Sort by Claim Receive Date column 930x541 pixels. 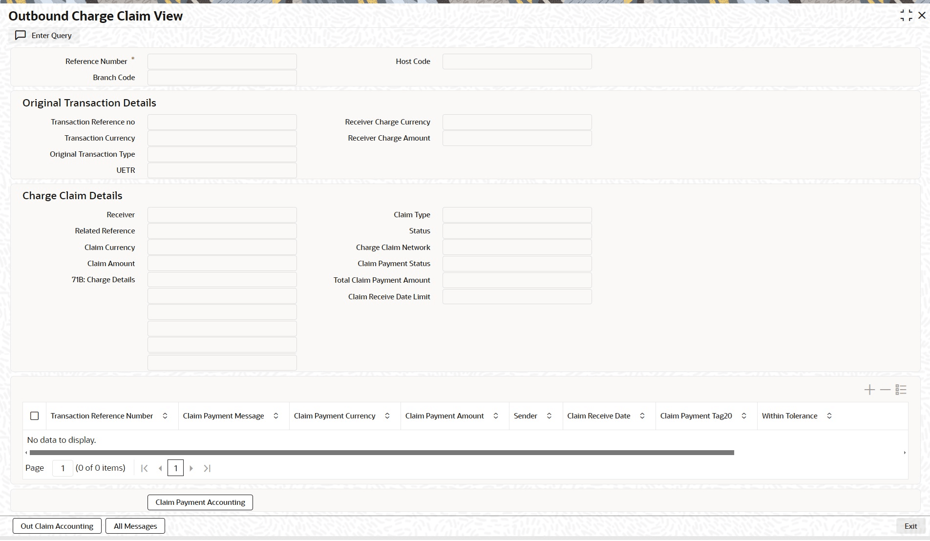pos(642,416)
